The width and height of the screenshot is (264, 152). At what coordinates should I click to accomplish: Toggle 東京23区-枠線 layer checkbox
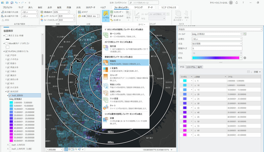pos(6,36)
